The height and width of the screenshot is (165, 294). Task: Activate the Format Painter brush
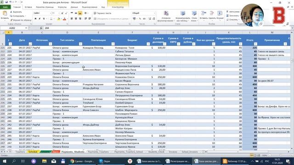[11, 20]
